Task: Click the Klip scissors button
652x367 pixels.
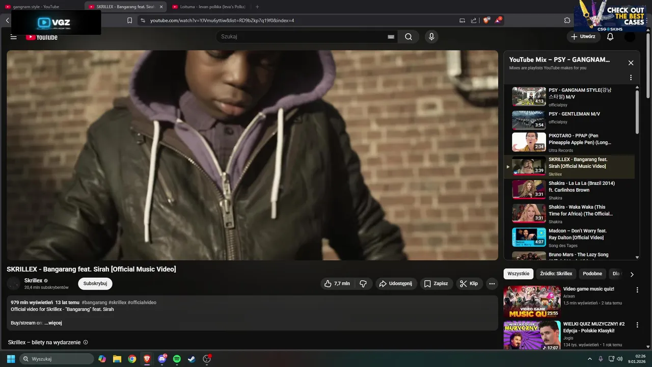Action: click(469, 283)
